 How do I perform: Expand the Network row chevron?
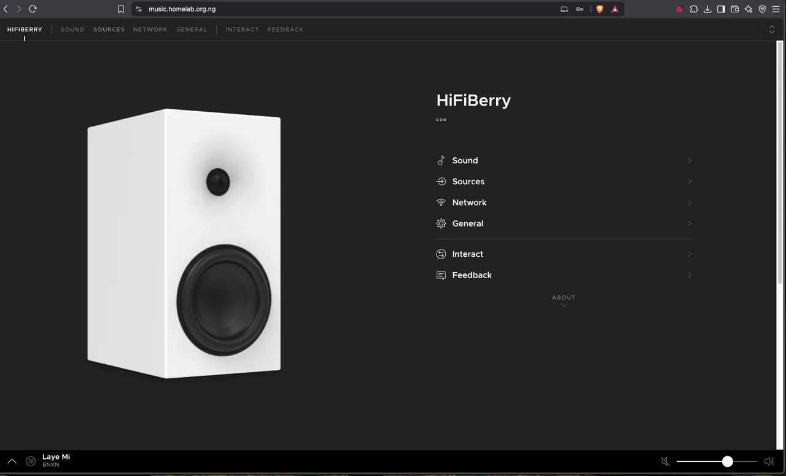click(690, 202)
